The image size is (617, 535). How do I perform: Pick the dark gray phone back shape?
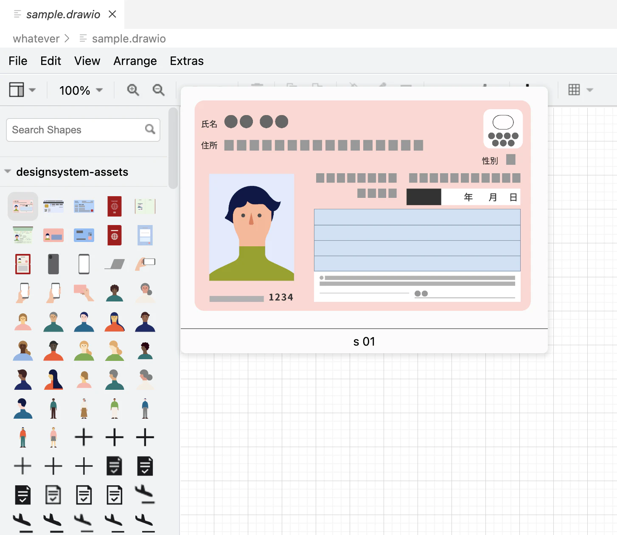point(53,264)
